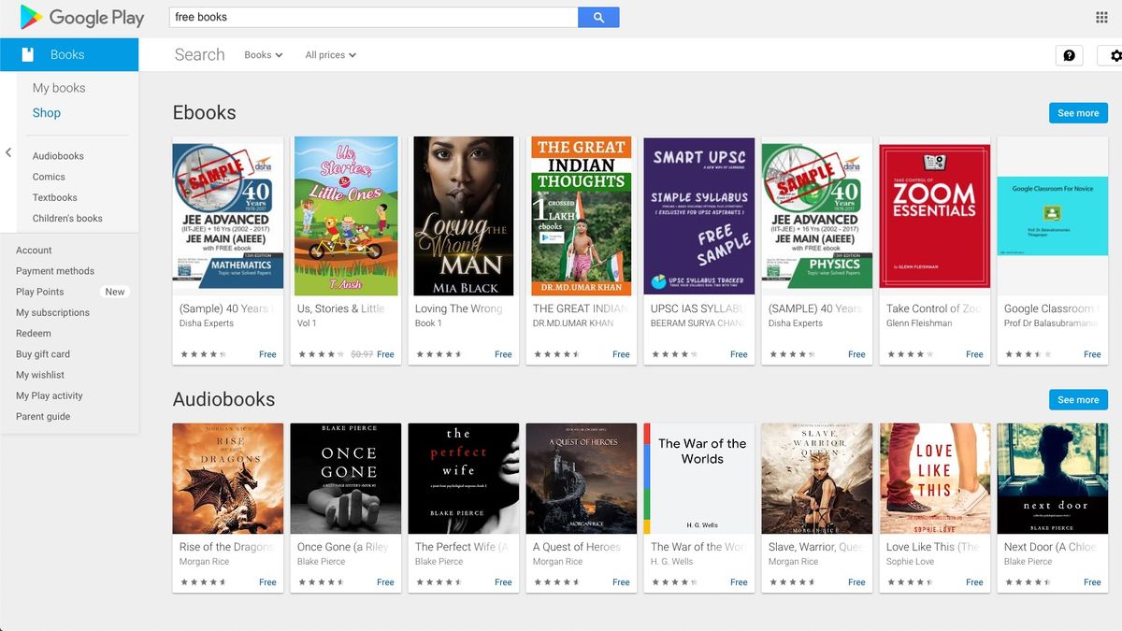Image resolution: width=1122 pixels, height=631 pixels.
Task: Click See more for Audiobooks
Action: click(x=1077, y=399)
